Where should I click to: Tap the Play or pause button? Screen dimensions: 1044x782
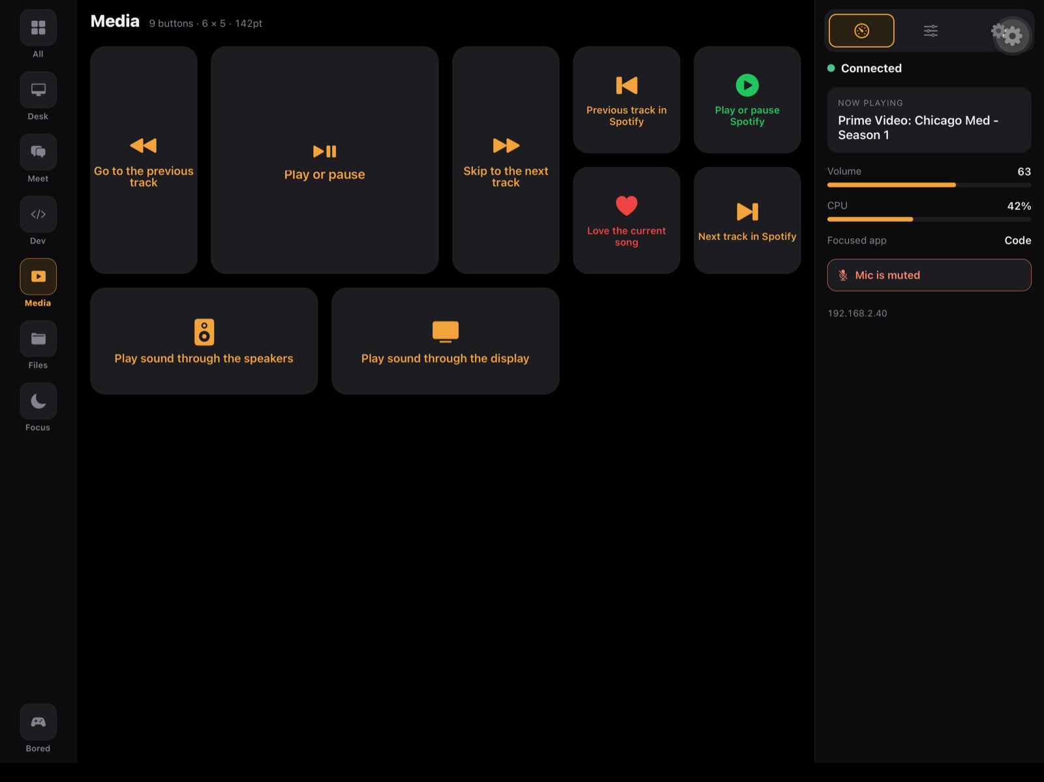[x=324, y=160]
